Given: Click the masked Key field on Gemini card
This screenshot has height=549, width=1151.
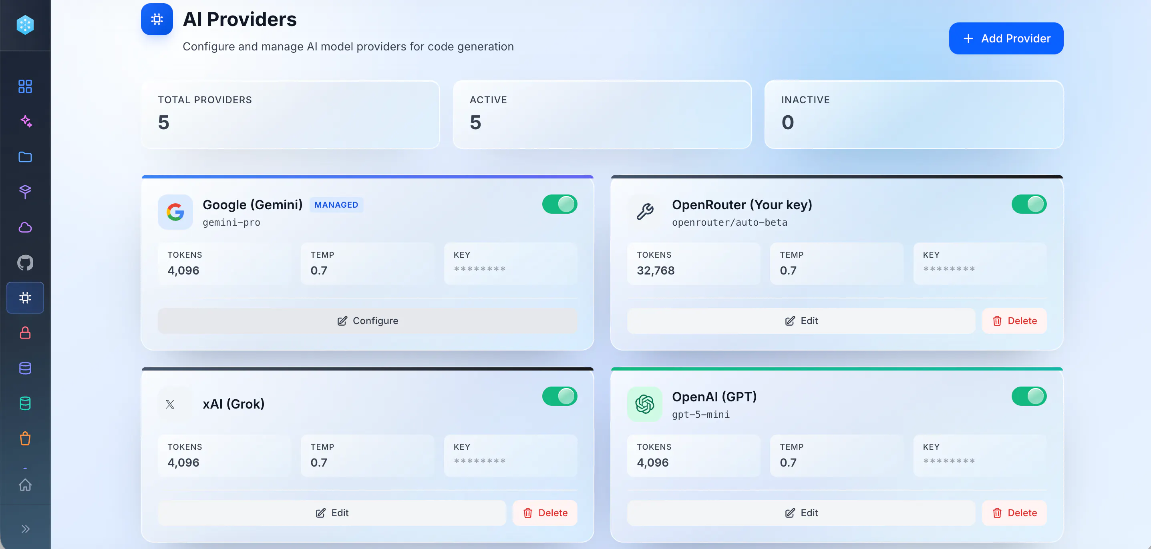Looking at the screenshot, I should click(511, 264).
